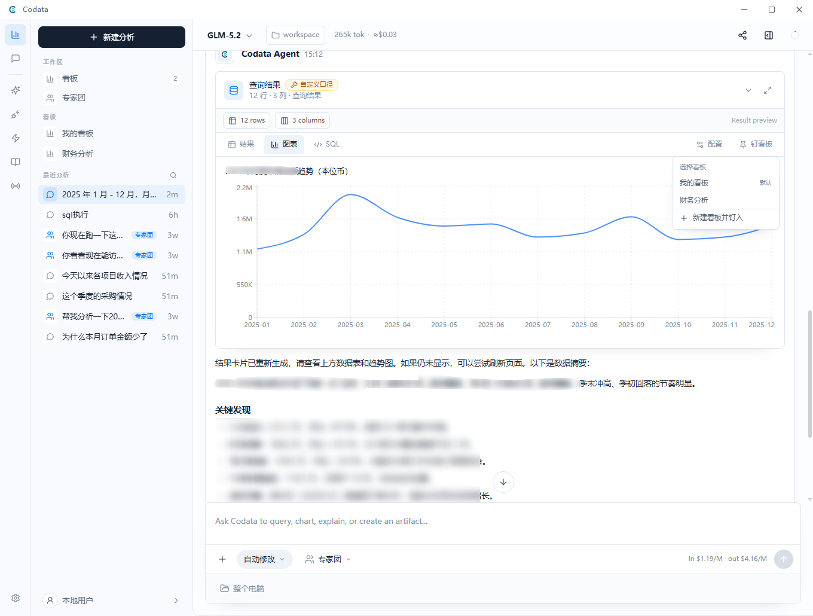Open the plug connector icon in left rail
813x616 pixels.
click(x=16, y=114)
